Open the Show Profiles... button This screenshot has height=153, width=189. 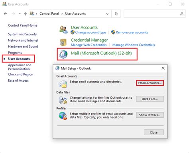point(150,115)
